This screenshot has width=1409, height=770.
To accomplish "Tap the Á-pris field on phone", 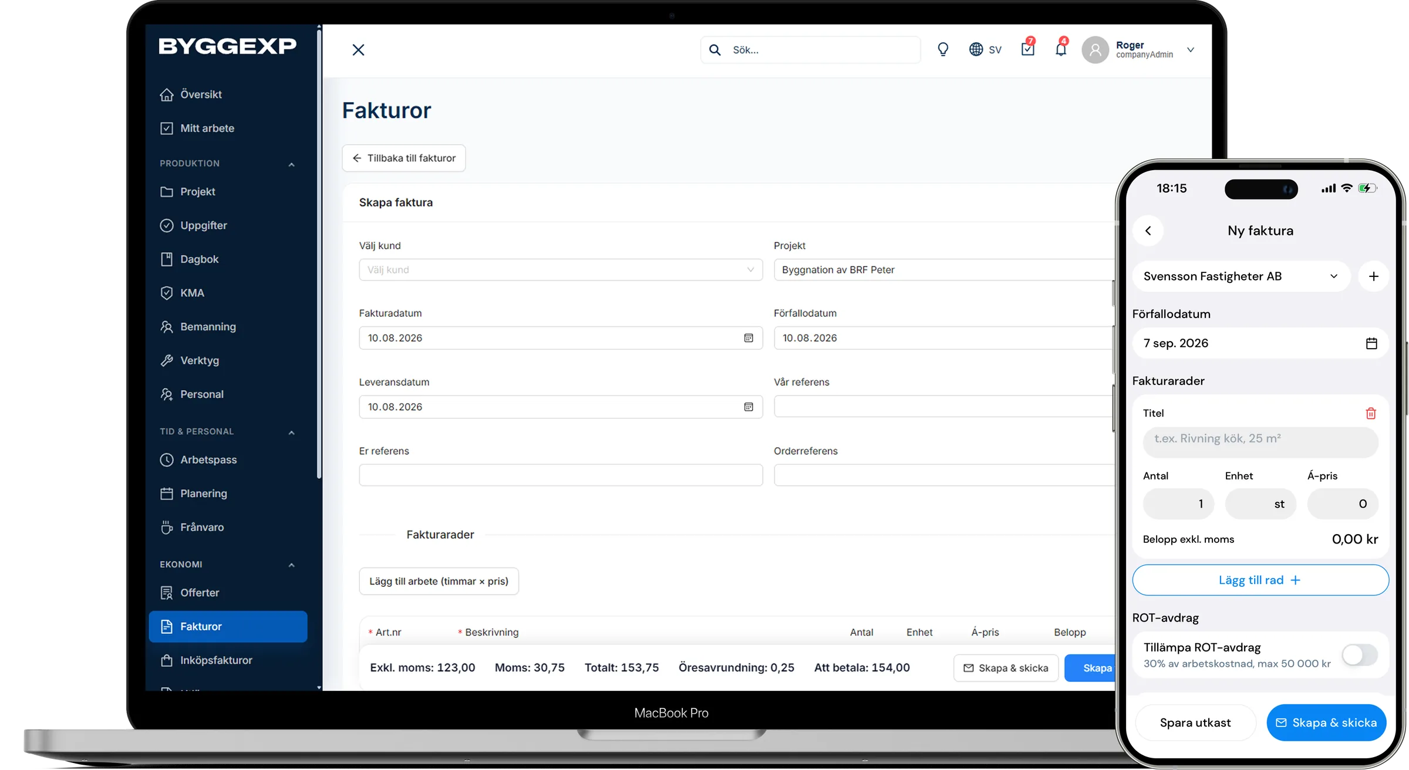I will (1343, 504).
